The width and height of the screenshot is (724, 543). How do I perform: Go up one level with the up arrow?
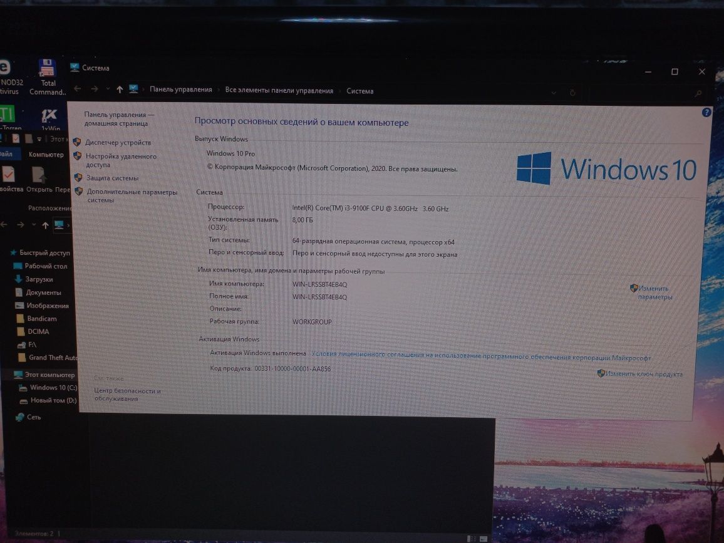[120, 89]
